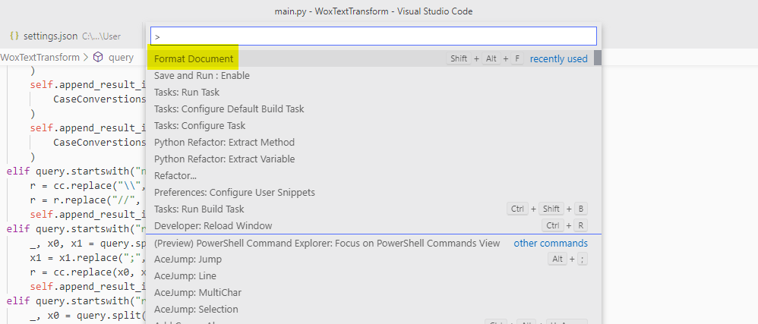Choose Python Refactor: Extract Method

[224, 142]
